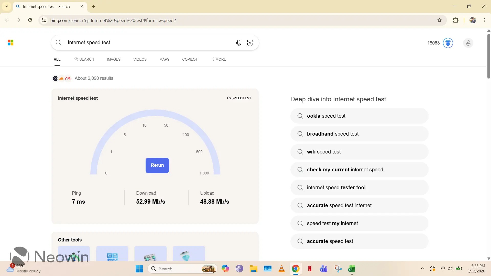491x276 pixels.
Task: Open the Chrome extensions puzzle icon
Action: pos(455,20)
